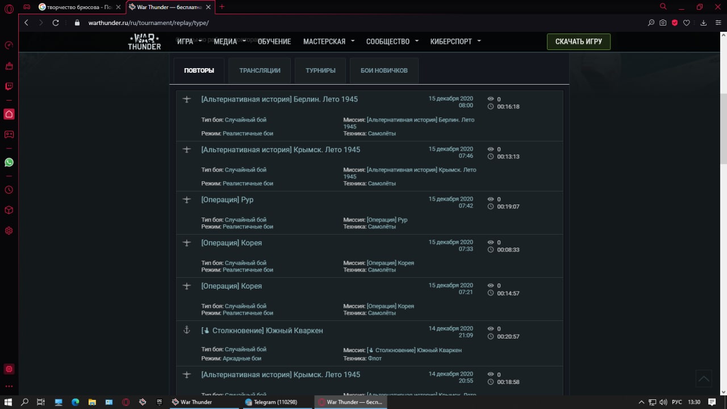
Task: Click duration text 00:20:57
Action: pyautogui.click(x=508, y=337)
